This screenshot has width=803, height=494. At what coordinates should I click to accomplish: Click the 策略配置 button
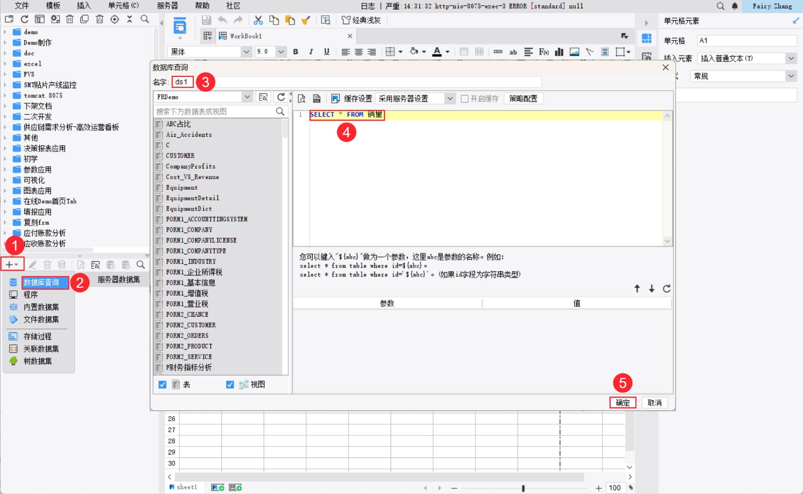coord(523,99)
